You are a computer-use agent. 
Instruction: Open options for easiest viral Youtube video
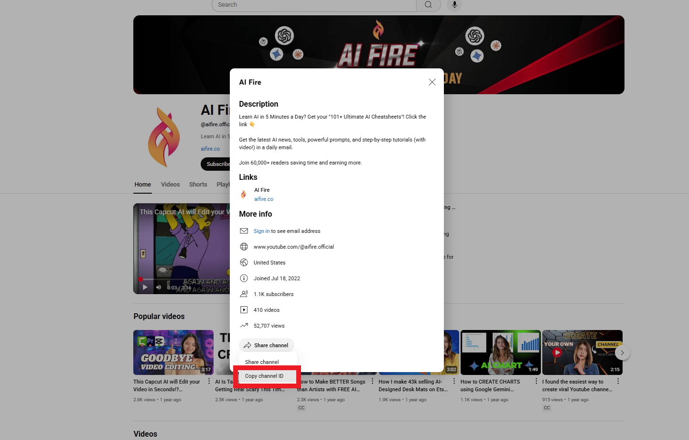coord(618,381)
